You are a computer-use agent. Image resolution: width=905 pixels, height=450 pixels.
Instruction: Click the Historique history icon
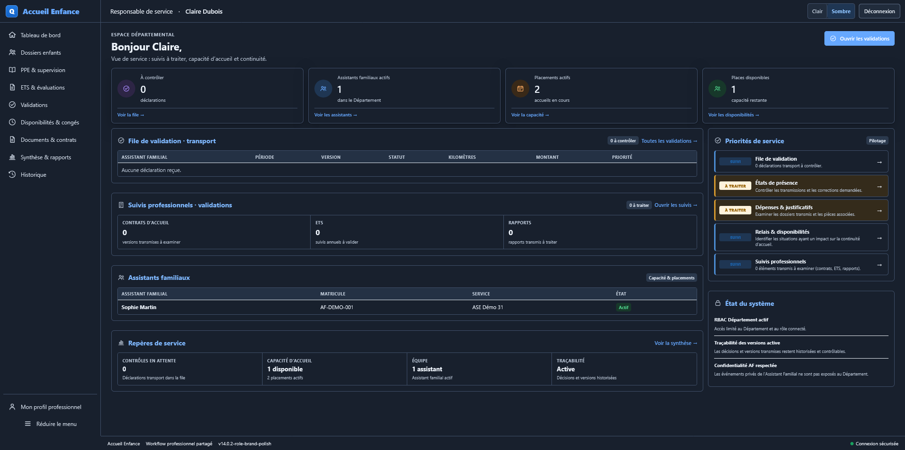tap(12, 174)
